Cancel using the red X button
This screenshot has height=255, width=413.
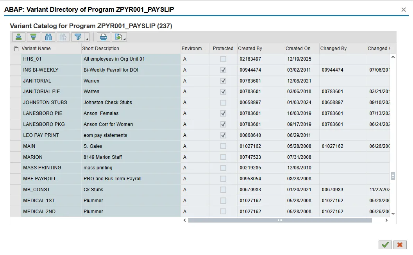(400, 245)
